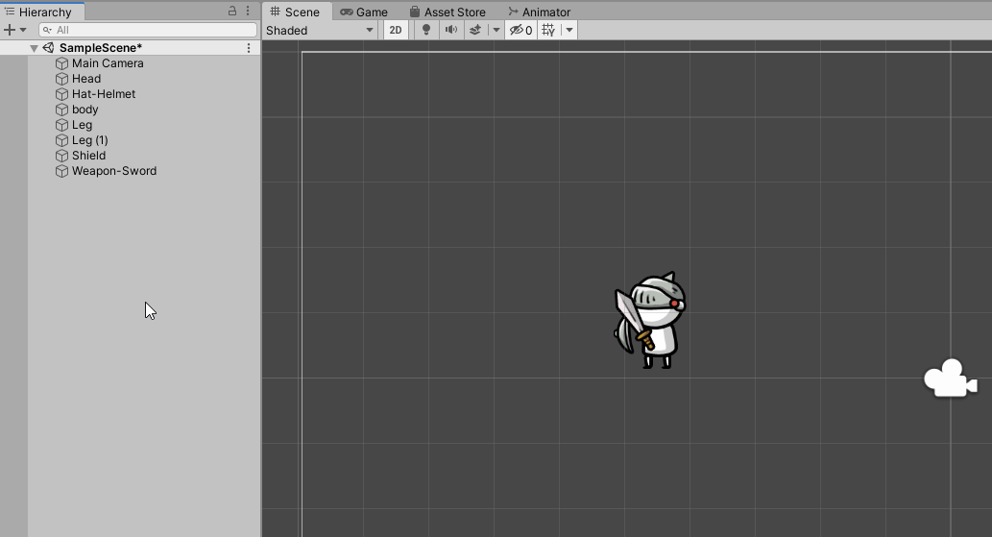Open the grid settings dropdown arrow
This screenshot has height=537, width=992.
click(x=569, y=30)
